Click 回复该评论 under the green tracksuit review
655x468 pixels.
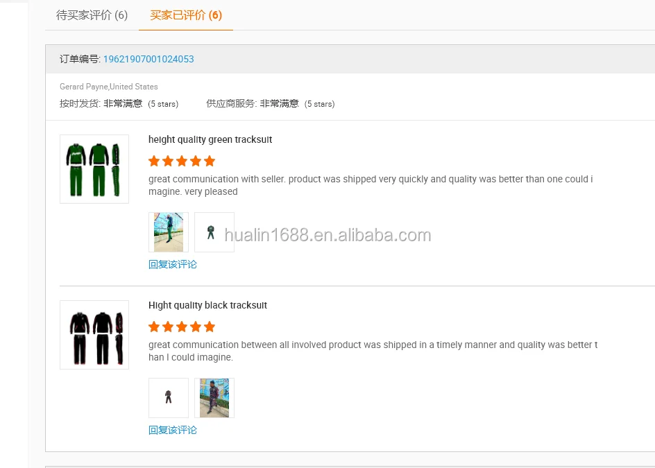click(x=173, y=265)
